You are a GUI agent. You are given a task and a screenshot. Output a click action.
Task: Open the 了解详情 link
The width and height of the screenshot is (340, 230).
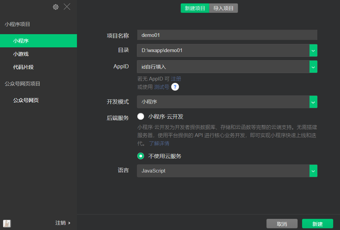(159, 143)
